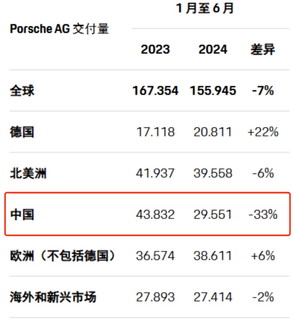The image size is (293, 321).
Task: Click North America 2024 value 39.558
Action: [x=213, y=173]
